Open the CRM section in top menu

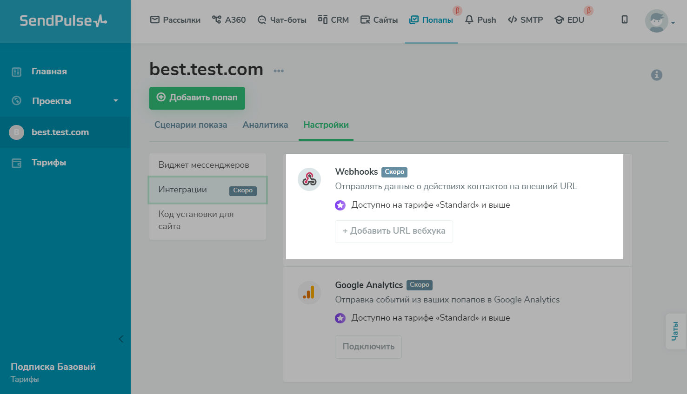pos(333,20)
